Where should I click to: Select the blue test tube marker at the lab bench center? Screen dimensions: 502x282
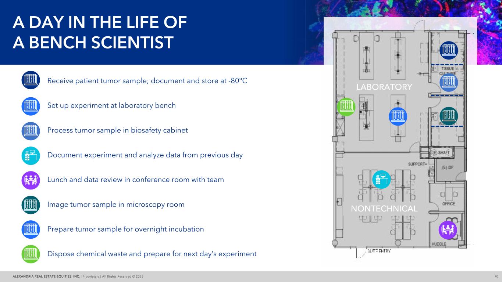[x=398, y=116]
